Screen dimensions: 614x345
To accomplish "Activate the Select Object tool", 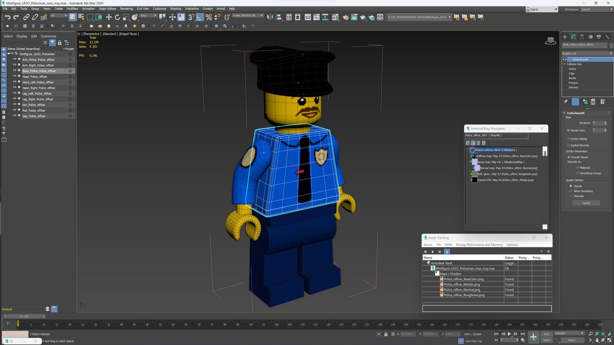I will pyautogui.click(x=73, y=17).
